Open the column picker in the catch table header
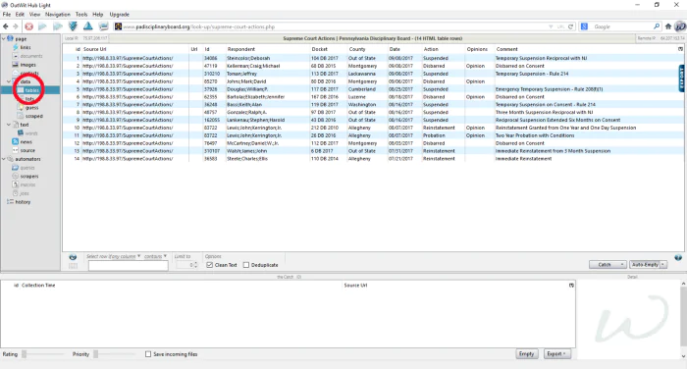Viewport: 687px width, 369px height. (571, 286)
